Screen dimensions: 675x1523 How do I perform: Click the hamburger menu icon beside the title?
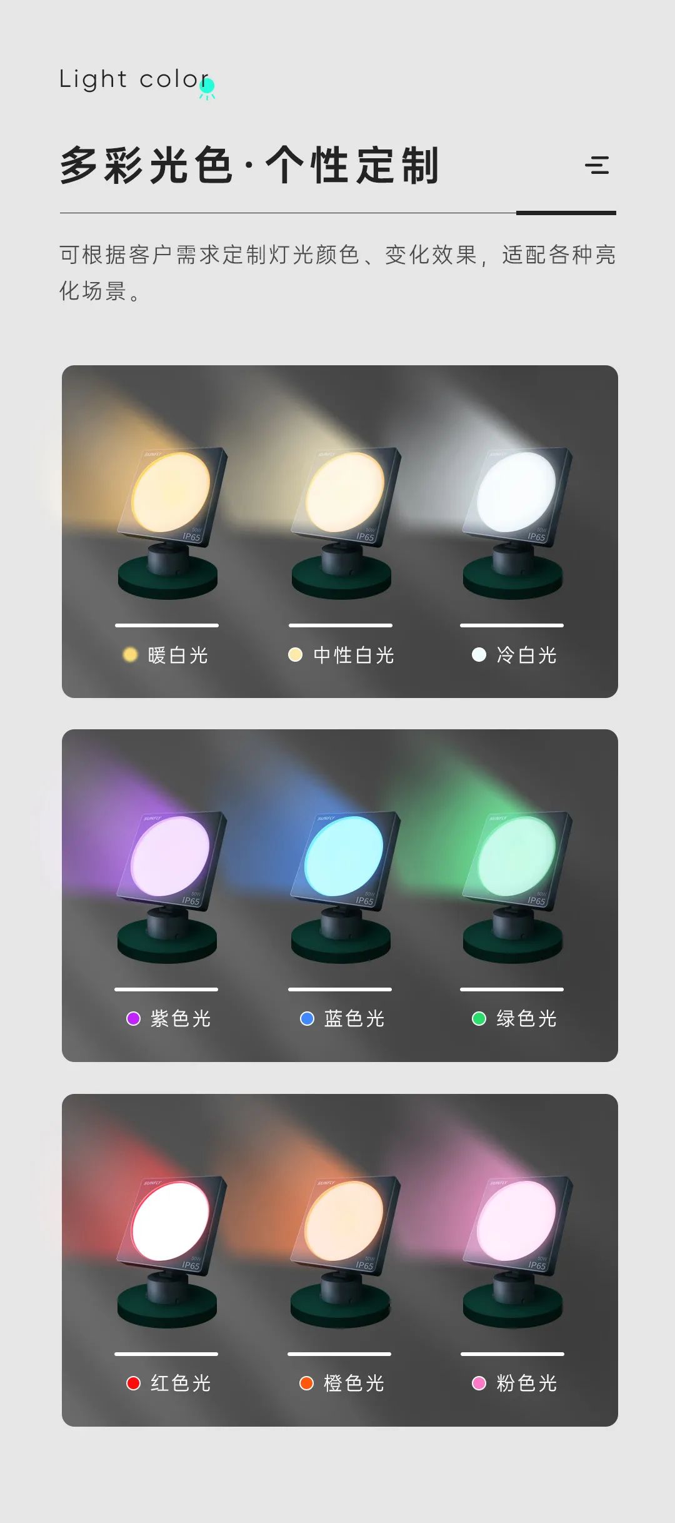597,165
